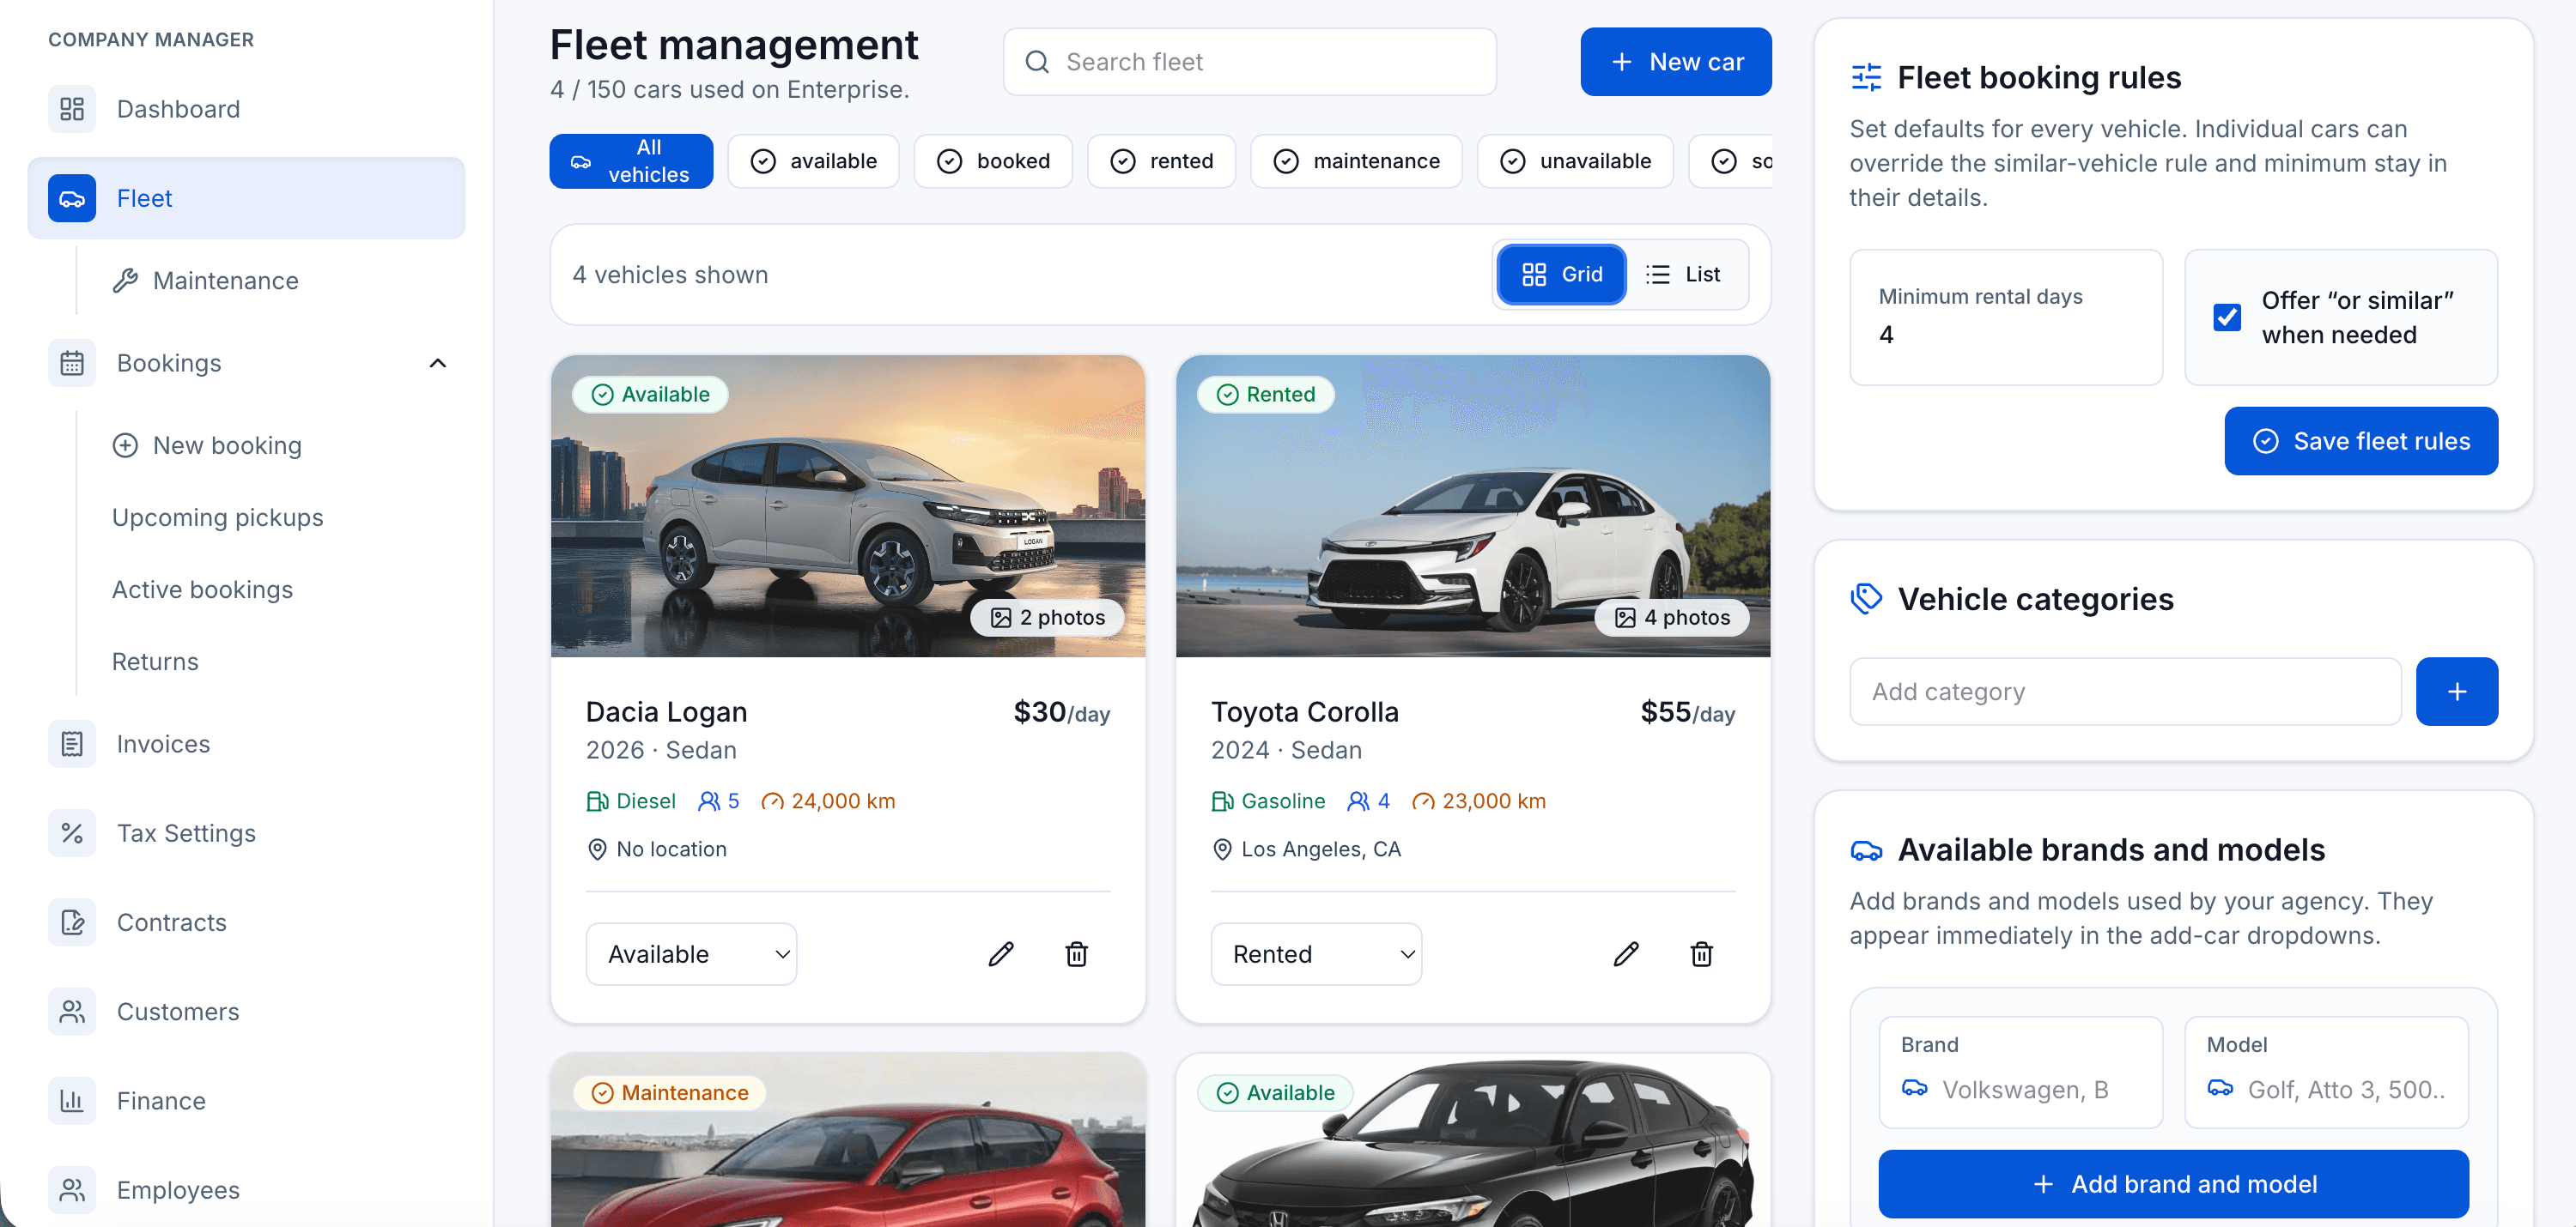The image size is (2576, 1227).
Task: Click the Bookings calendar icon
Action: point(72,363)
